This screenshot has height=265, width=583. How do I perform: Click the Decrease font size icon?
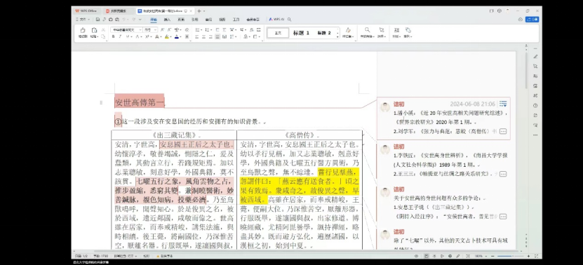pyautogui.click(x=169, y=29)
